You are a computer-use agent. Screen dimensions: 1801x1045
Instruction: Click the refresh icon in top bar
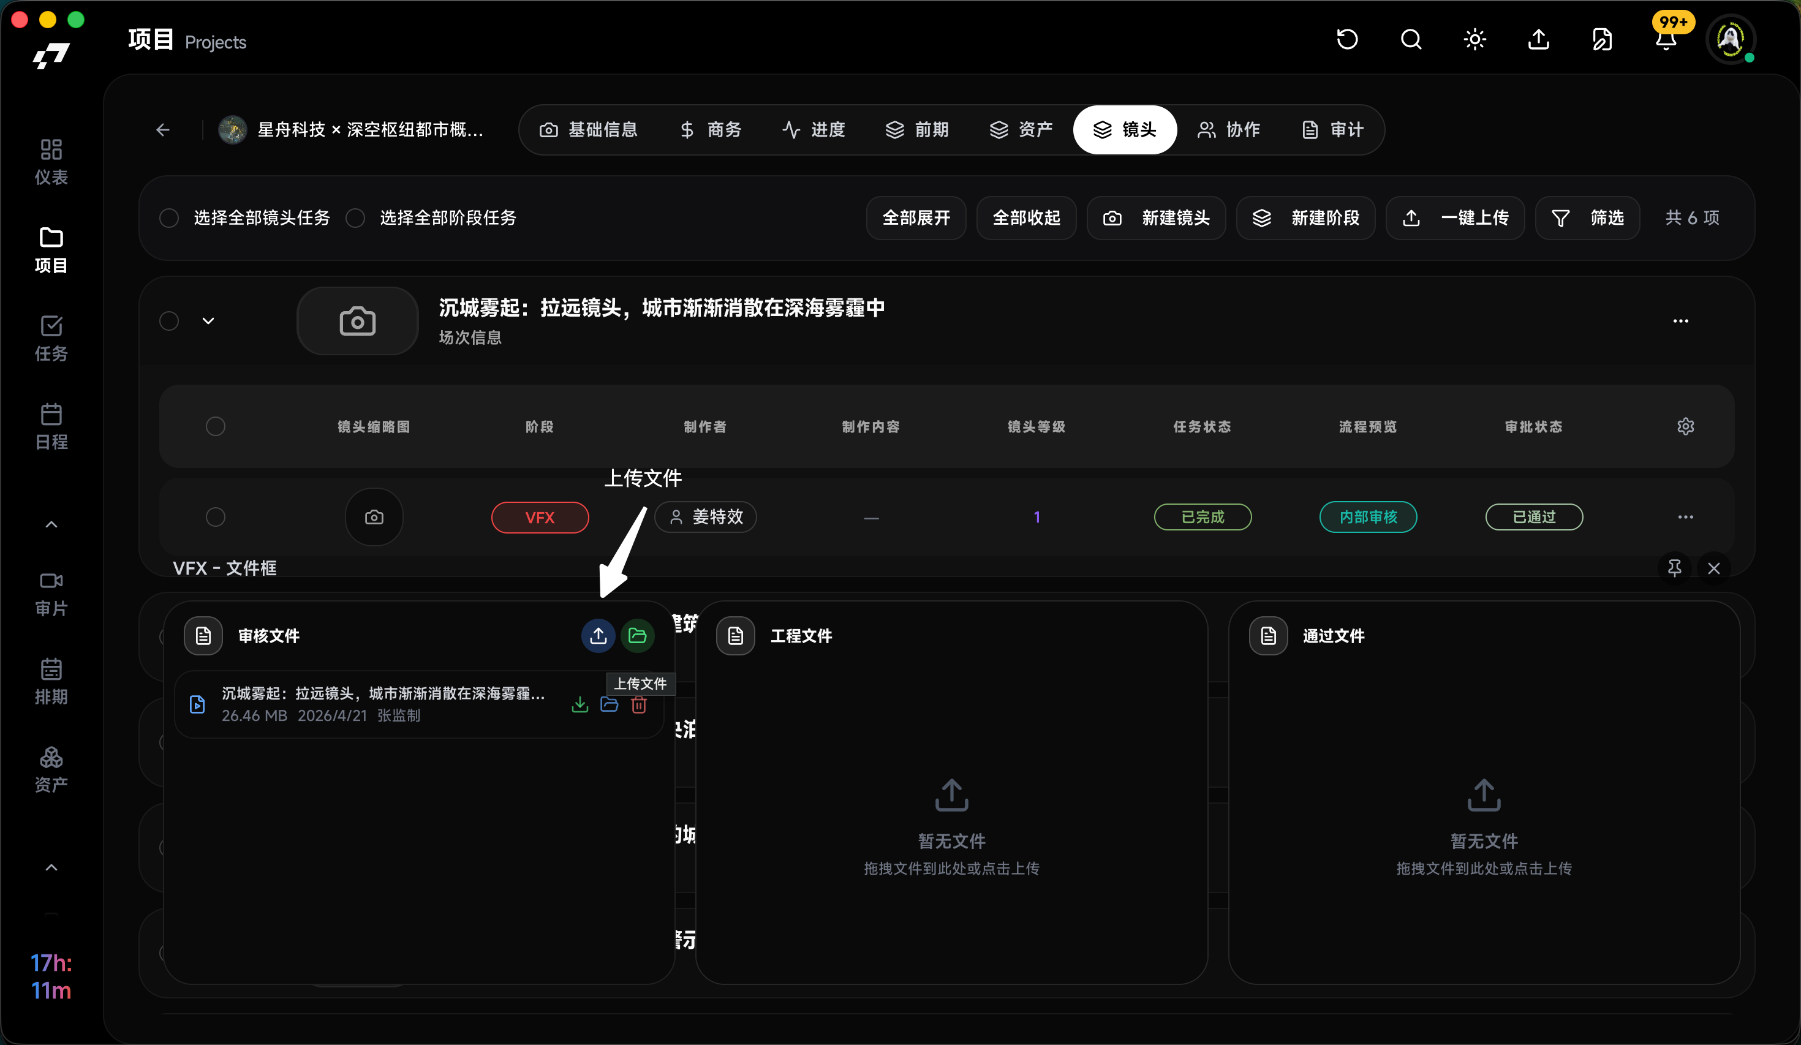1347,39
